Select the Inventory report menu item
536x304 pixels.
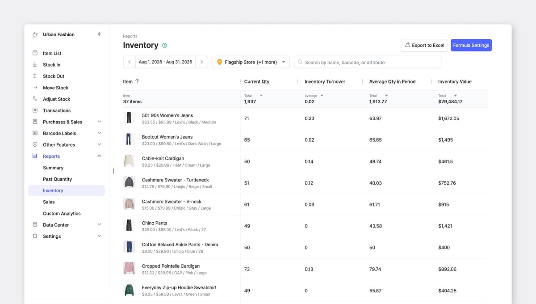[67, 190]
